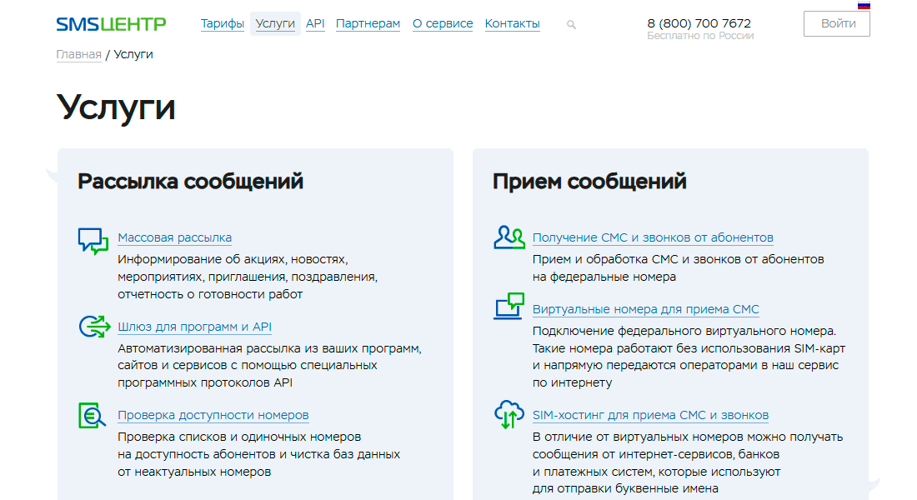Open the Контакты page
The width and height of the screenshot is (917, 500).
513,23
